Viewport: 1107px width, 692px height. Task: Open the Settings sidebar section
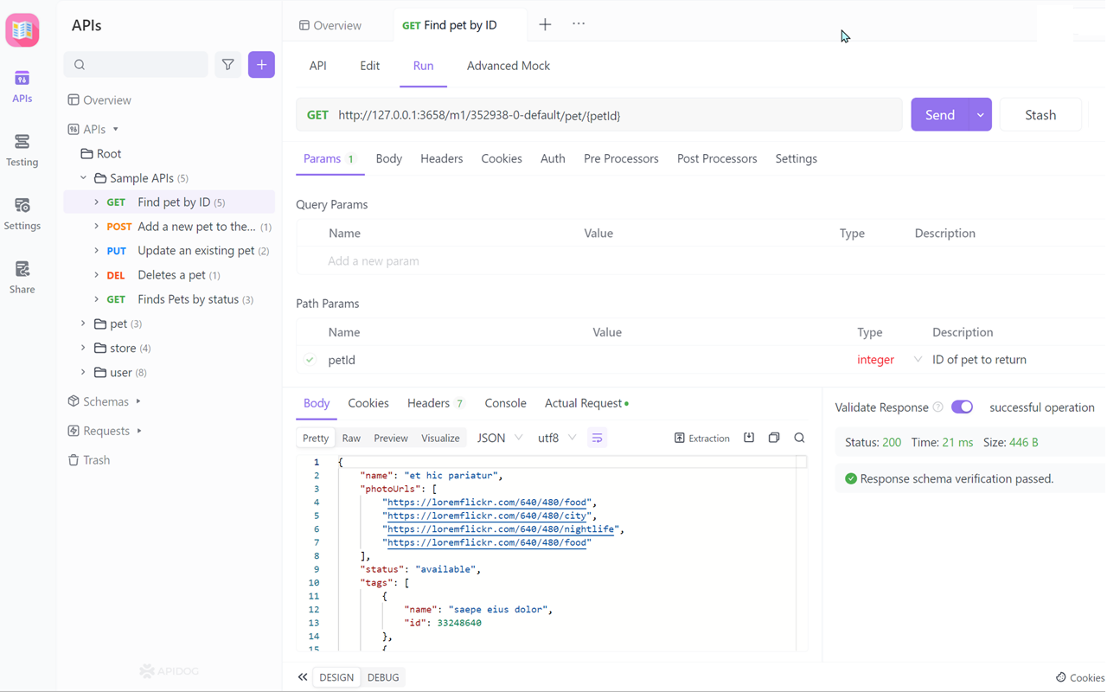(x=22, y=215)
